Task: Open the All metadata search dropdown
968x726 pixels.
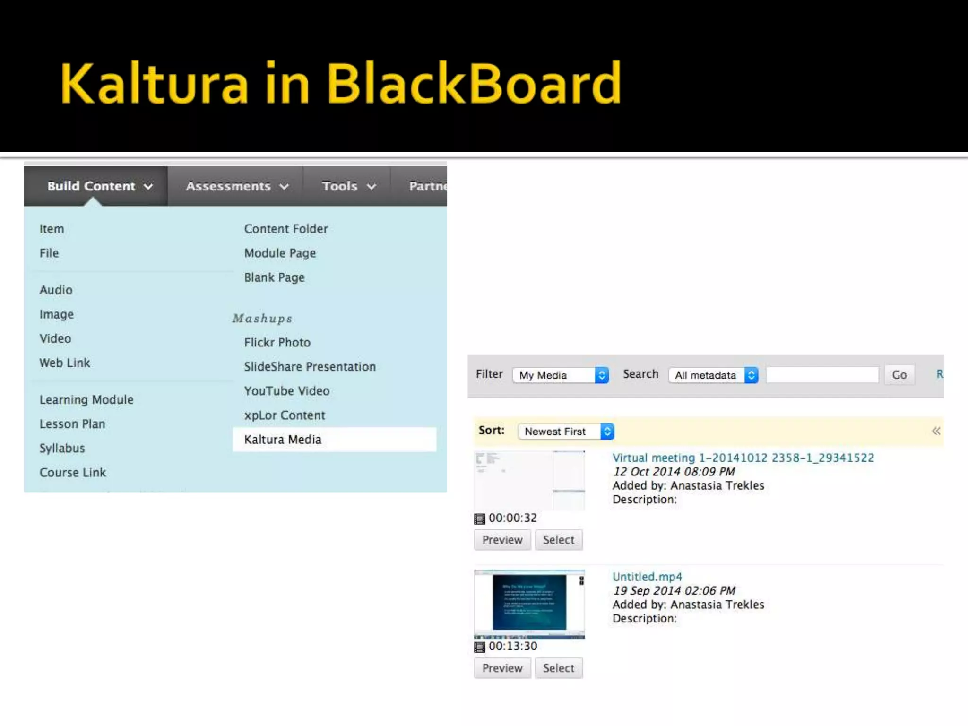Action: tap(713, 375)
